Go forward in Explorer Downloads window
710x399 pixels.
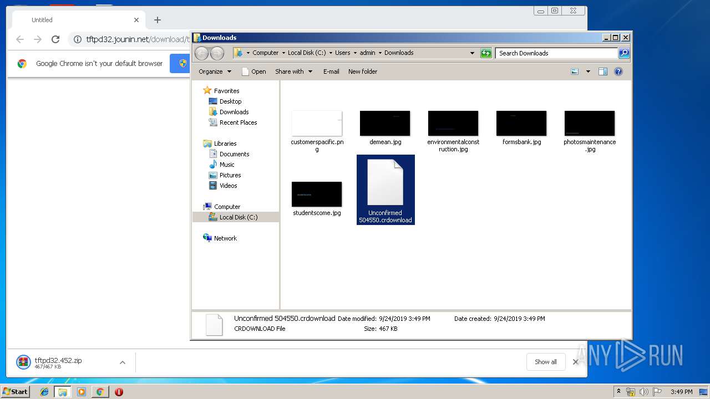217,53
